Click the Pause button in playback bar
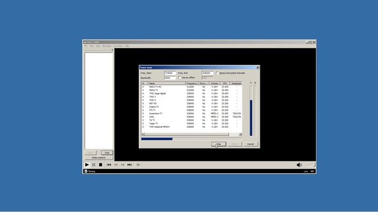This screenshot has height=212, width=378. 94,165
